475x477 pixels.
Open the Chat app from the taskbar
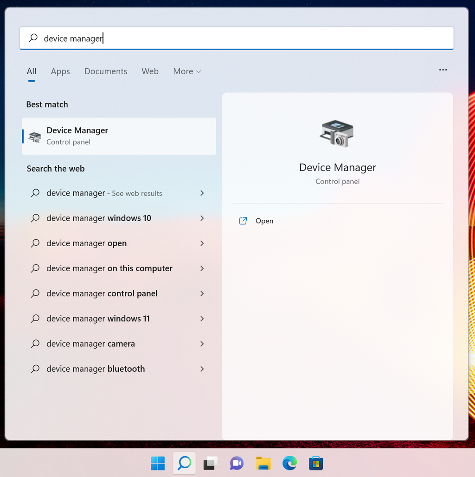click(x=237, y=463)
